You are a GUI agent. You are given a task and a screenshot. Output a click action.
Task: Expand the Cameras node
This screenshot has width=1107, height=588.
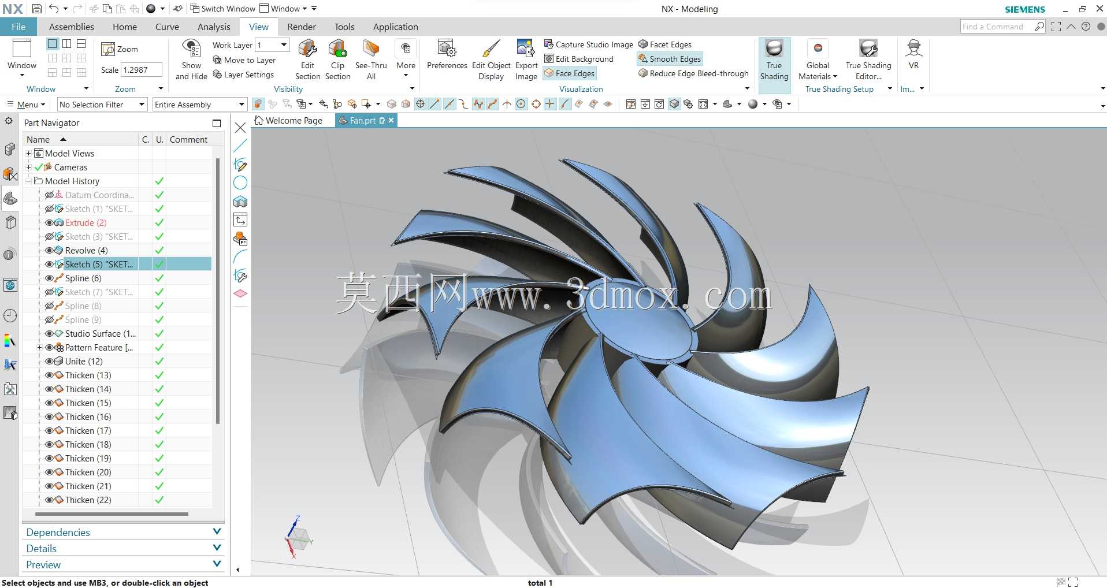(x=28, y=168)
